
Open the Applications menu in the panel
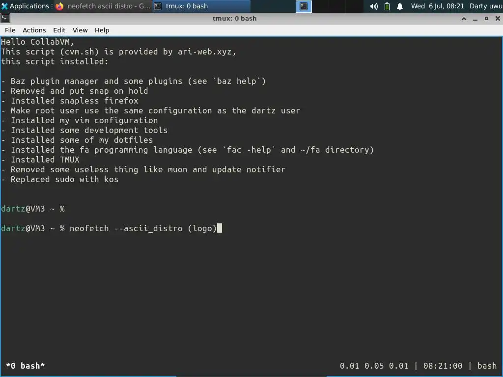(27, 6)
